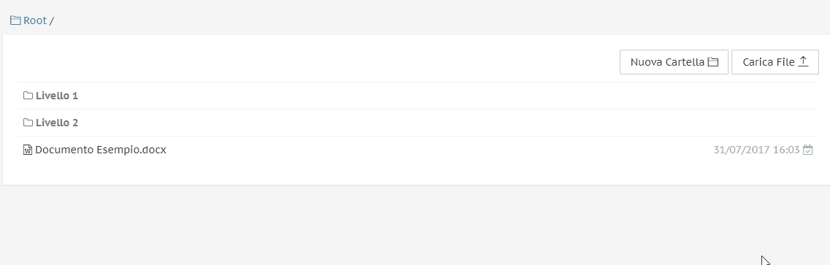Click the folder icon inside Nuova Cartella
The height and width of the screenshot is (265, 830).
713,62
